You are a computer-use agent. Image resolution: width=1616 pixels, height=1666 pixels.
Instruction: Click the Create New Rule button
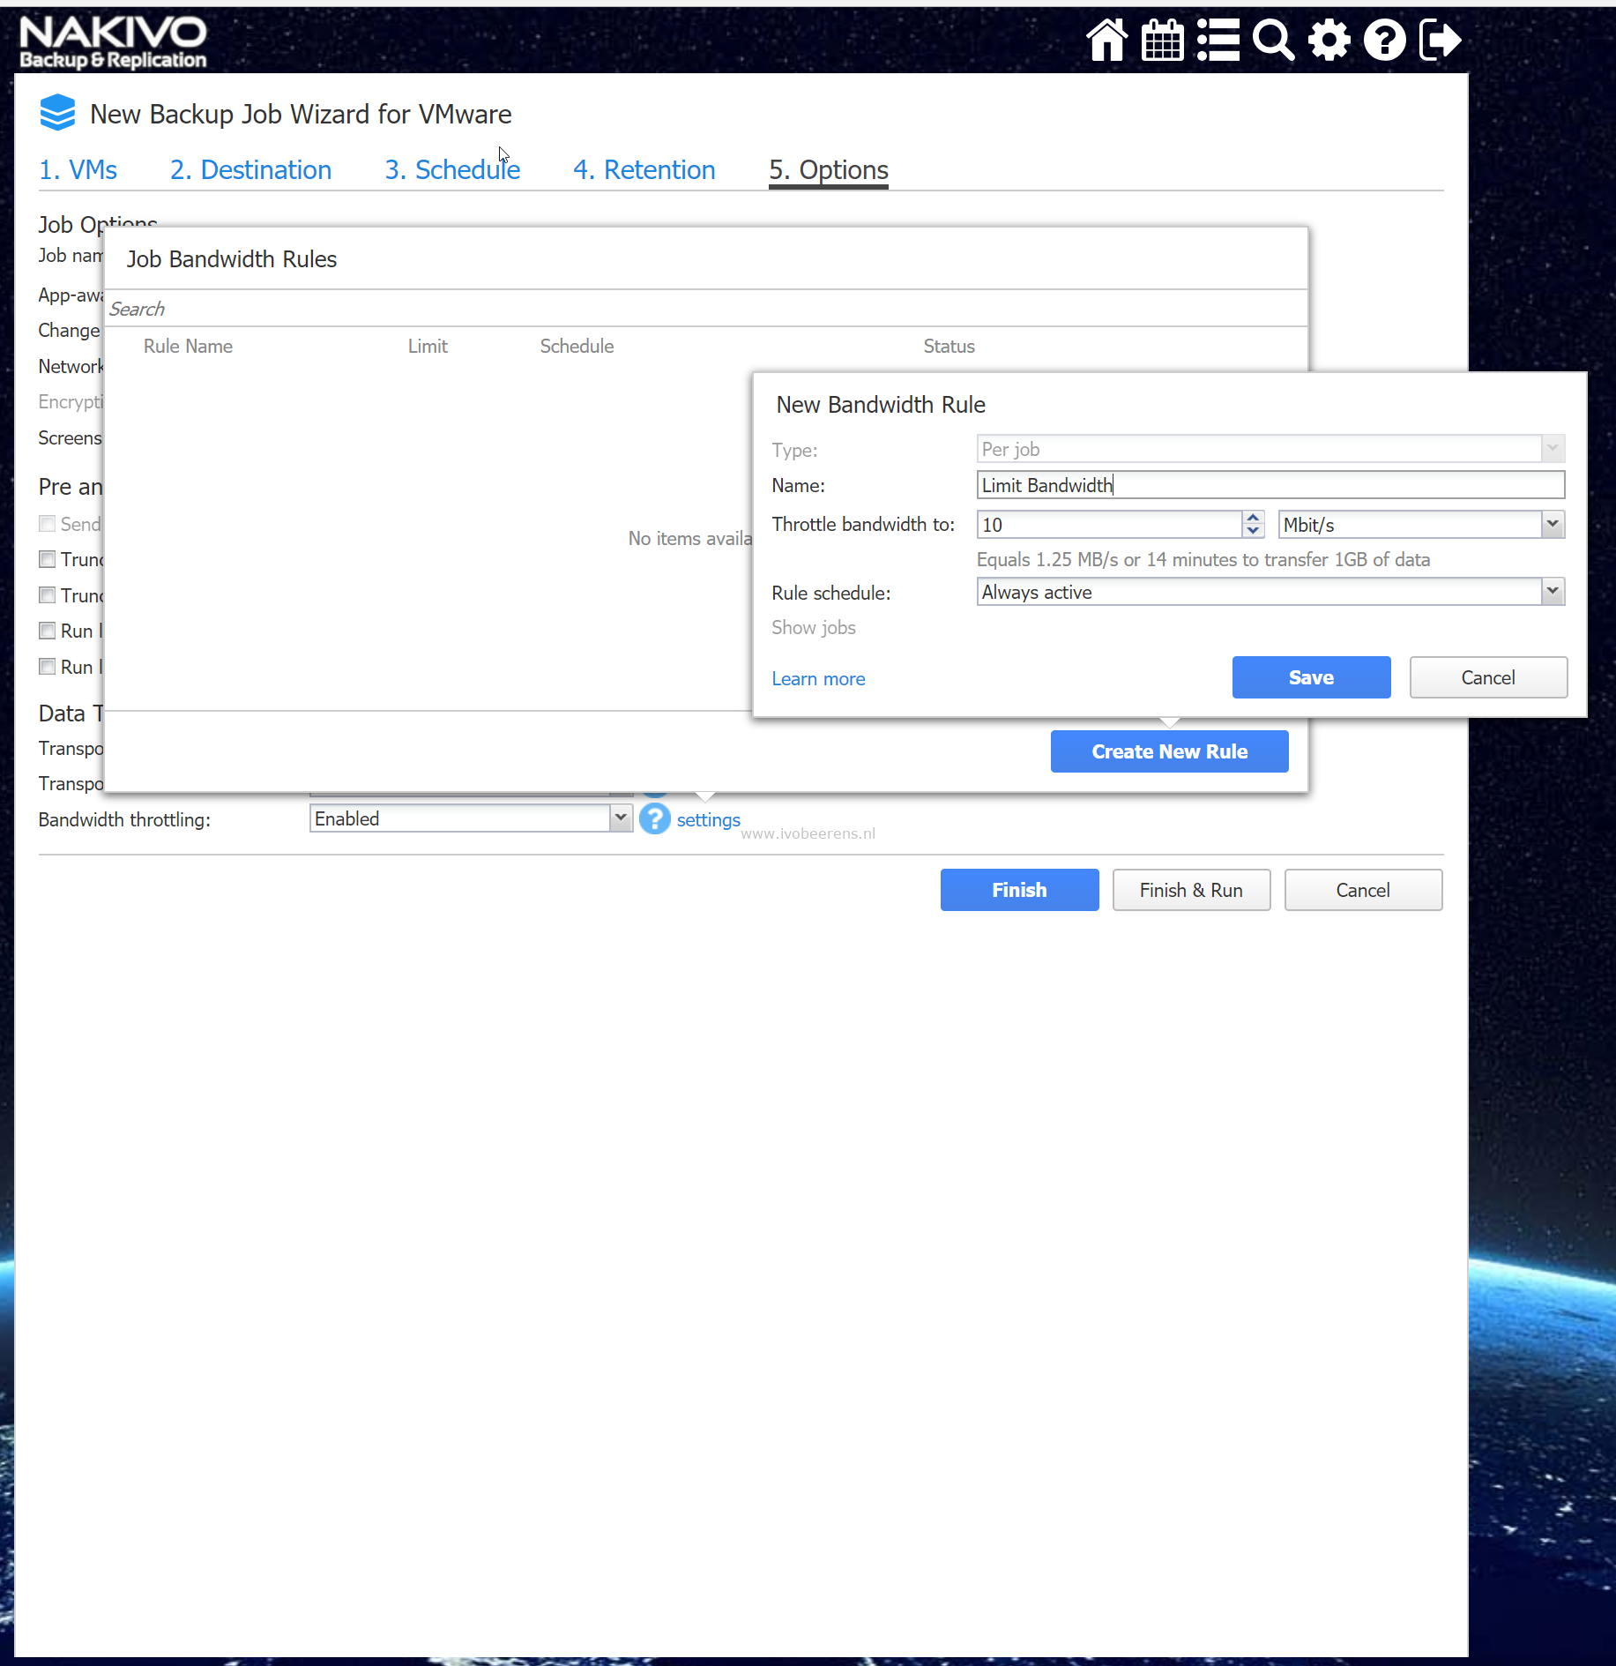(1169, 751)
